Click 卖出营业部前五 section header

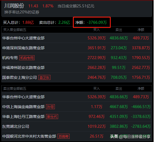15,89
